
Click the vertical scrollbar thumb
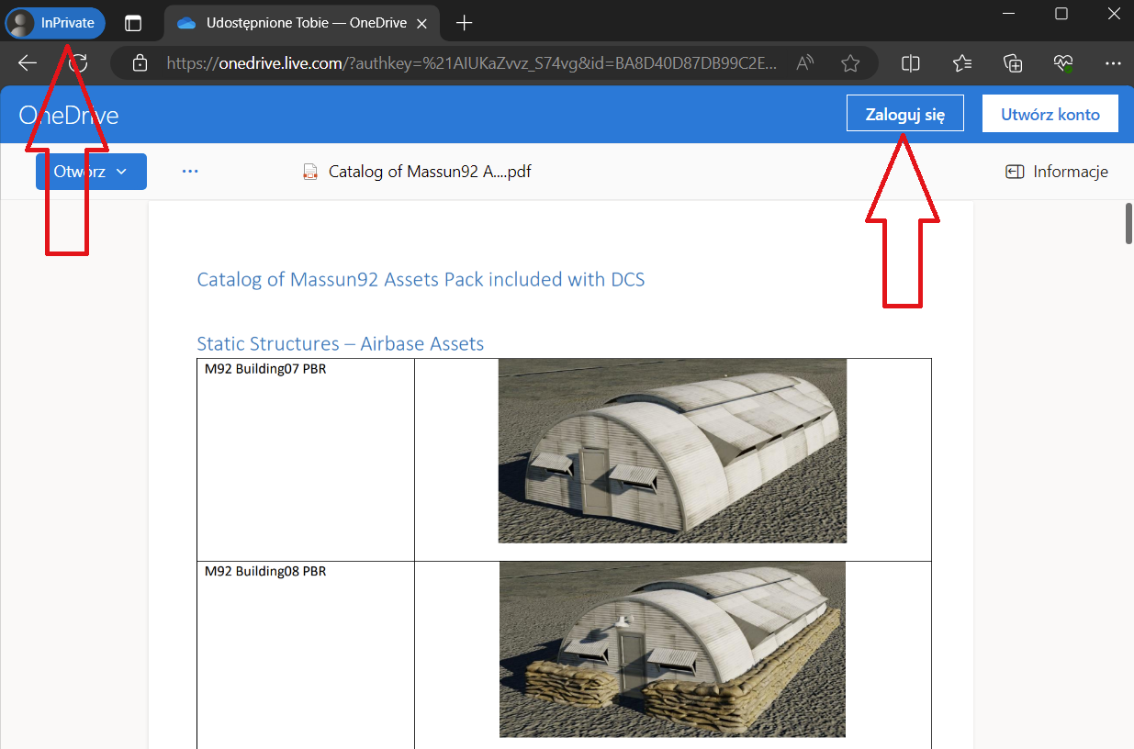click(x=1128, y=223)
